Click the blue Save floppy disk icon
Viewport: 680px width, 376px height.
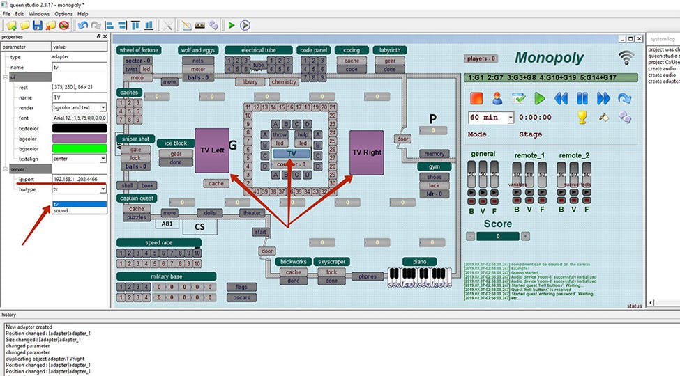point(38,26)
